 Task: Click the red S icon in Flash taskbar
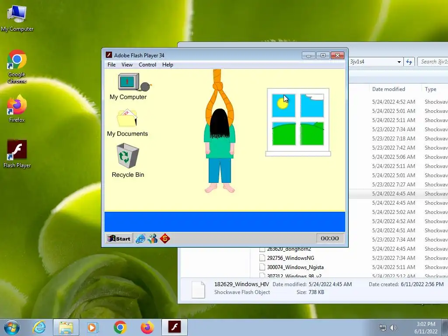point(165,238)
